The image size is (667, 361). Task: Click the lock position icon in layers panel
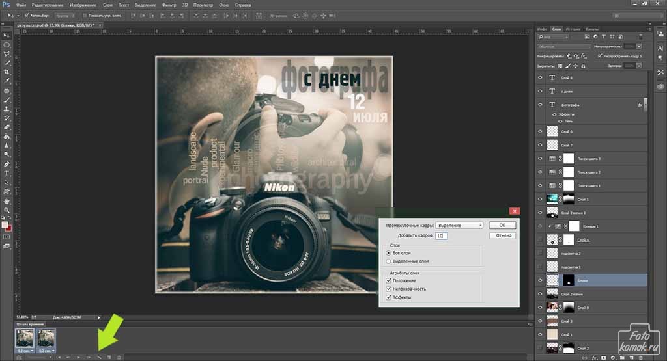pyautogui.click(x=576, y=66)
